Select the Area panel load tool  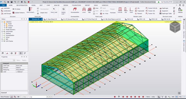(96, 8)
